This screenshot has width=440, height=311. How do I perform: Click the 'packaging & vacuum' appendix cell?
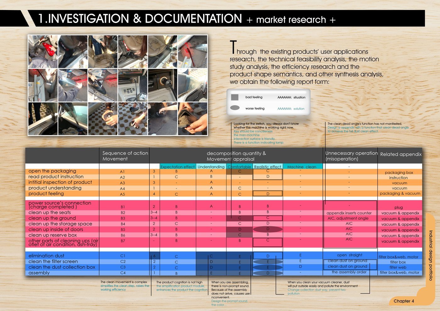click(400, 194)
